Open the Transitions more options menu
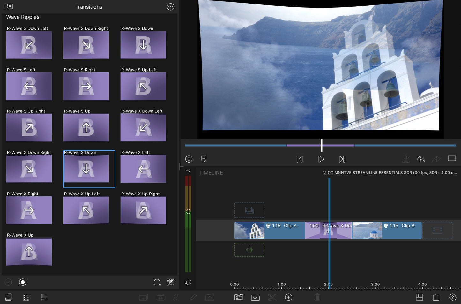Screen dimensions: 461x304 [x=171, y=7]
